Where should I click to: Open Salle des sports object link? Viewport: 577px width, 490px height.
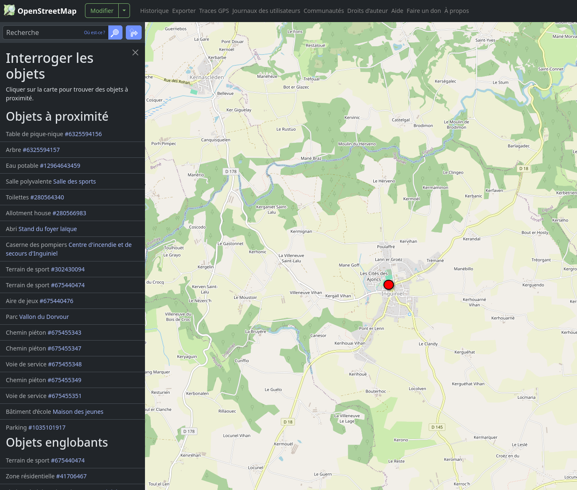pyautogui.click(x=75, y=182)
